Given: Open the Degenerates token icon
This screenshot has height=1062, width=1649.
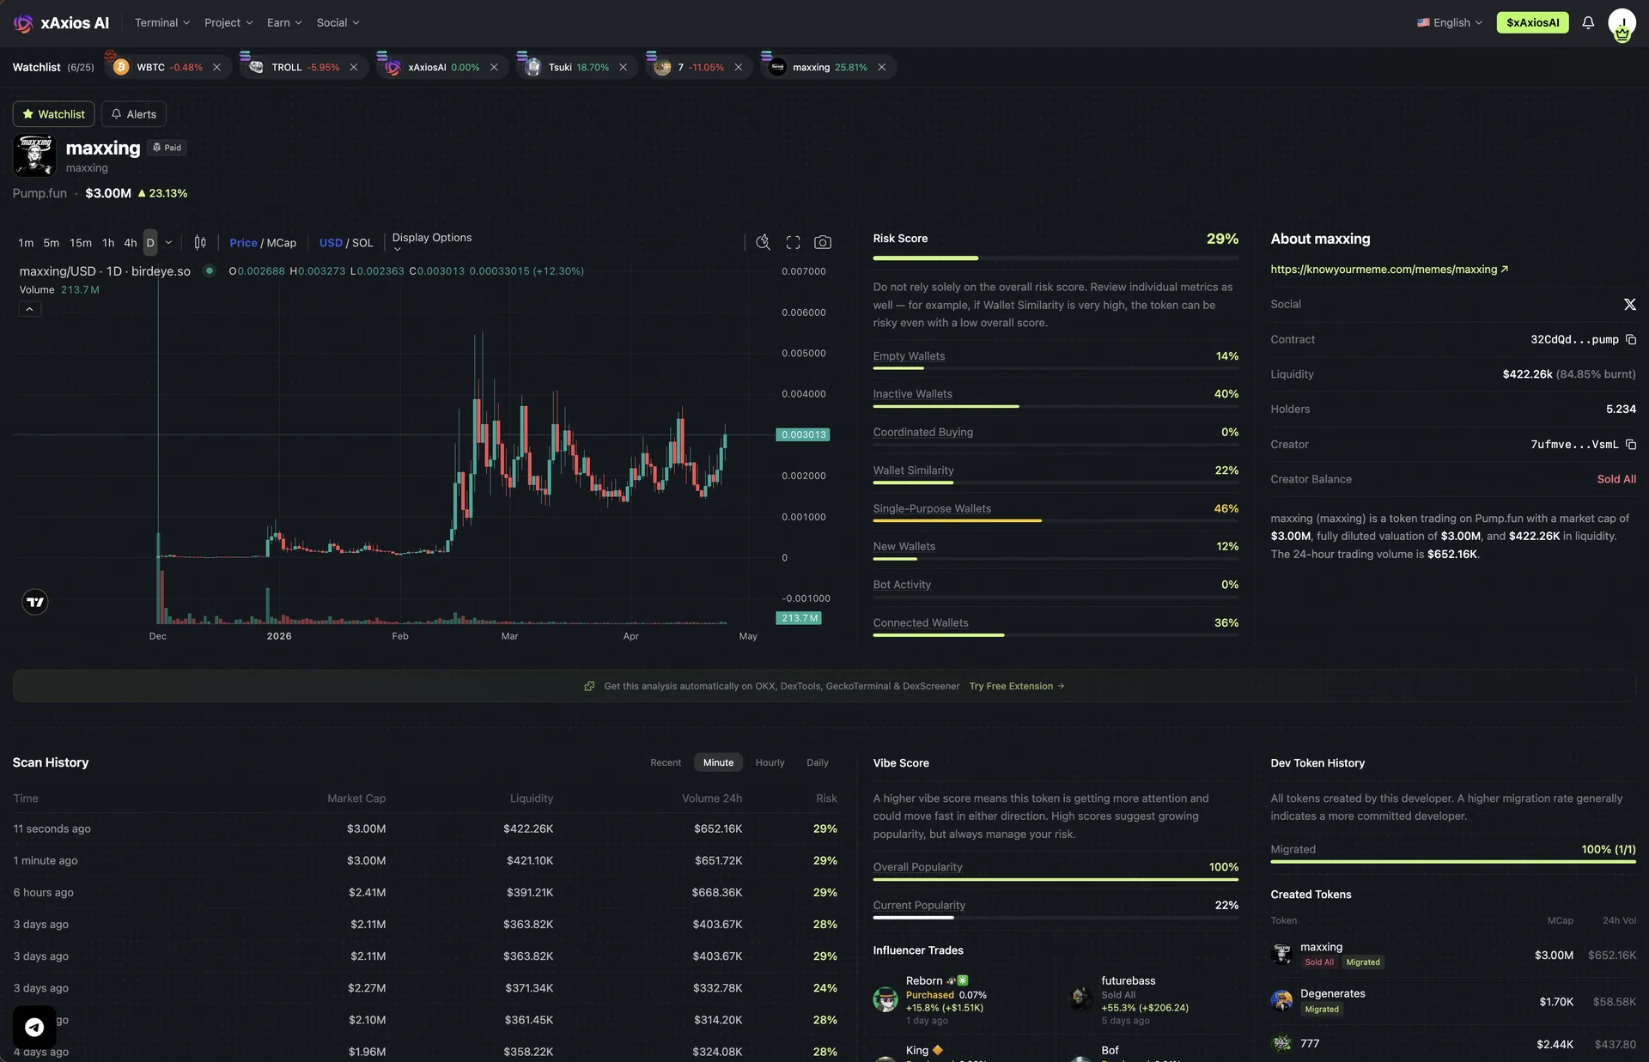Looking at the screenshot, I should pos(1281,1000).
